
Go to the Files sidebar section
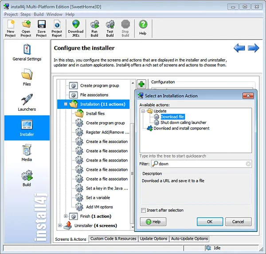tap(27, 77)
